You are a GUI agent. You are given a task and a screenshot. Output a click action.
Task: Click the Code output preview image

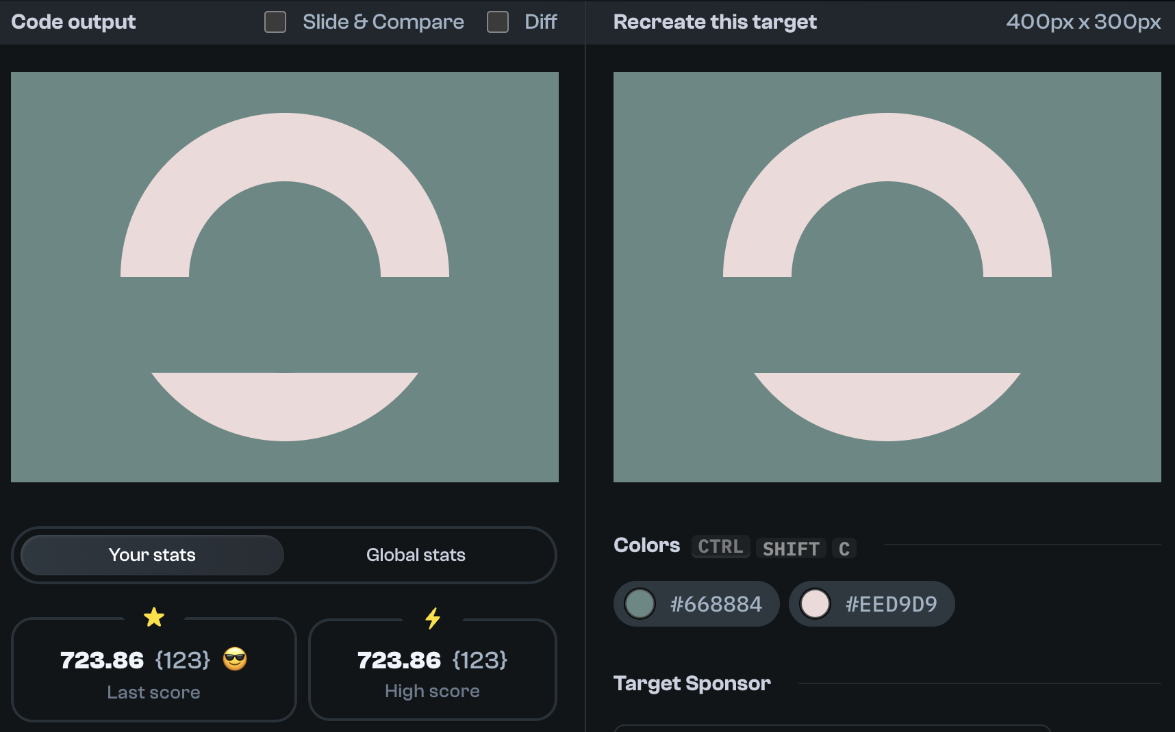pos(285,277)
